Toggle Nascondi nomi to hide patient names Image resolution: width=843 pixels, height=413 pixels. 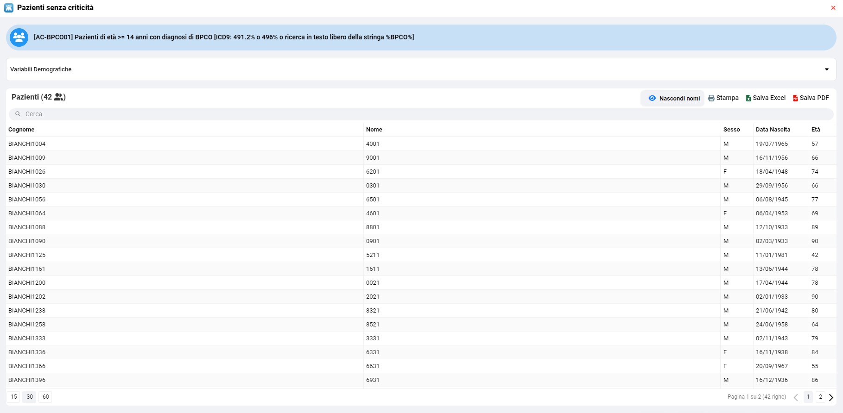[673, 98]
